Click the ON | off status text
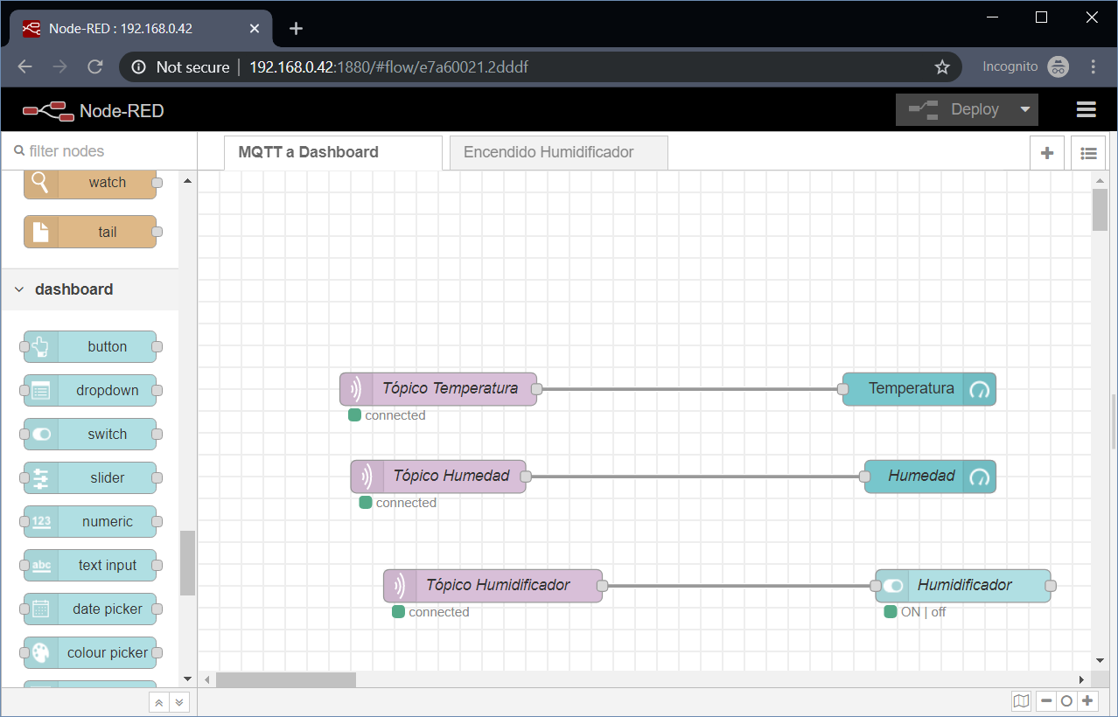The width and height of the screenshot is (1118, 717). click(x=924, y=612)
